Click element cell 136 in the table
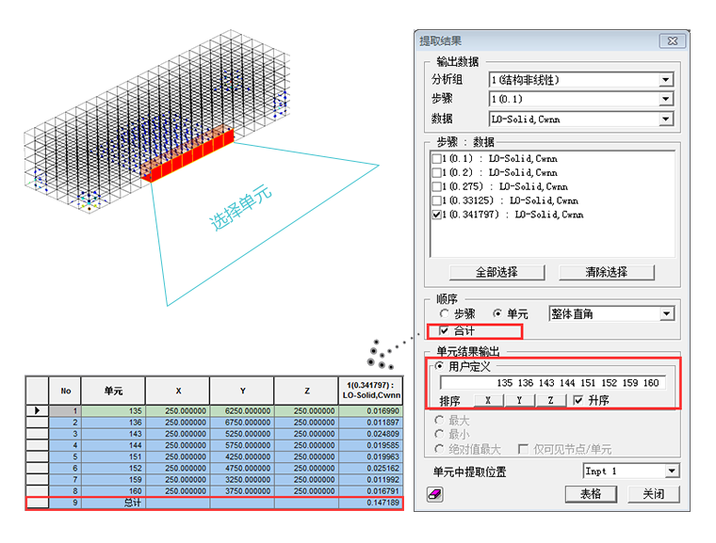Image resolution: width=716 pixels, height=543 pixels. [113, 423]
